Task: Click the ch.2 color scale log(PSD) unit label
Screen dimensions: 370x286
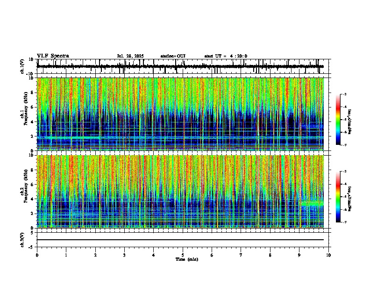Action: point(350,199)
